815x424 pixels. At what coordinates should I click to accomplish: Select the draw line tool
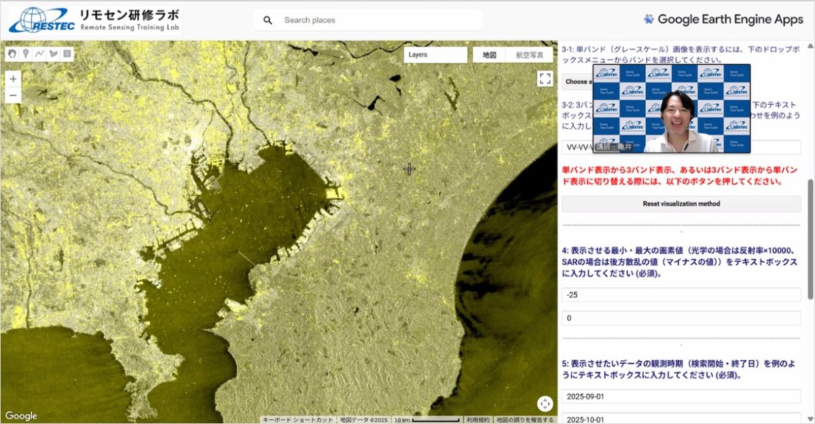tap(39, 54)
